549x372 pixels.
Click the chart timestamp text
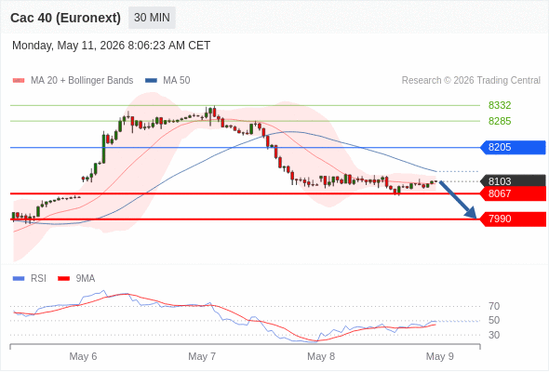pos(112,46)
